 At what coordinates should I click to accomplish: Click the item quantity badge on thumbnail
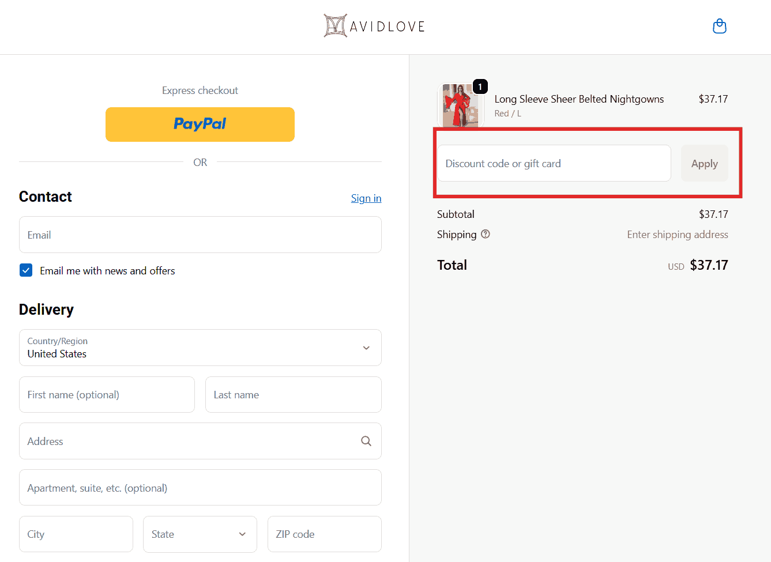[x=480, y=86]
